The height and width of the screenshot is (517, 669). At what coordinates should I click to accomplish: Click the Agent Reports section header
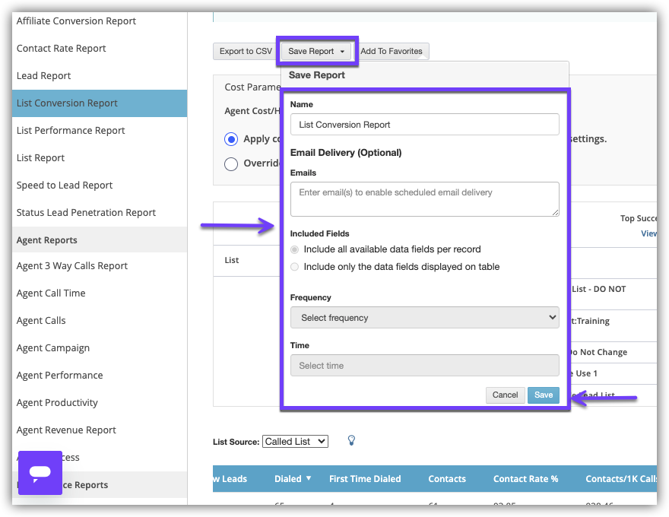[x=100, y=239]
